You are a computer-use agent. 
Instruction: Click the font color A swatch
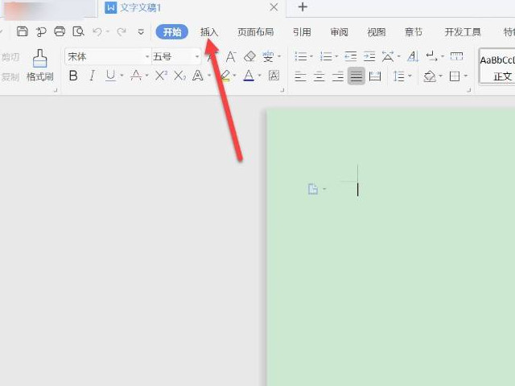point(248,76)
